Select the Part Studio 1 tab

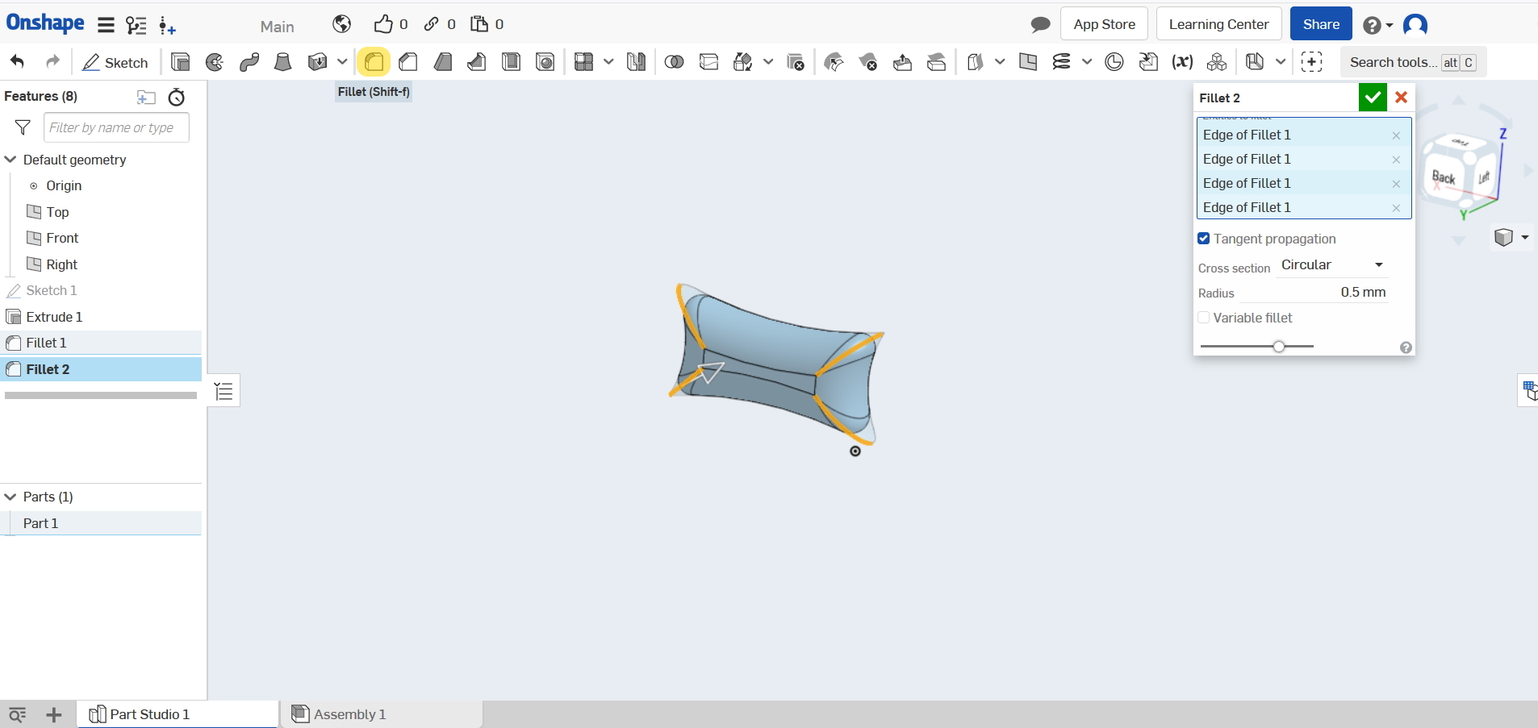click(149, 714)
